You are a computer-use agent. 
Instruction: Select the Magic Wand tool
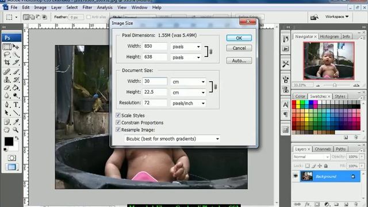[16, 55]
